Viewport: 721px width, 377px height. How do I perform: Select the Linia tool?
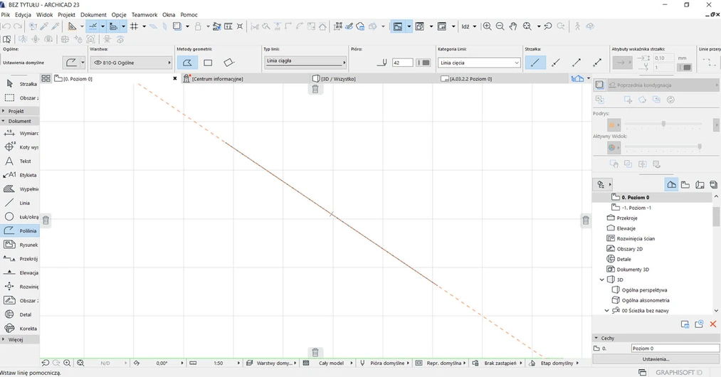tap(20, 203)
